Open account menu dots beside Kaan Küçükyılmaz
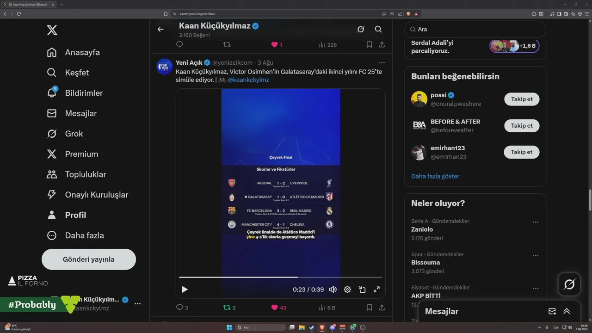Screen dimensions: 592x333 click(137, 304)
